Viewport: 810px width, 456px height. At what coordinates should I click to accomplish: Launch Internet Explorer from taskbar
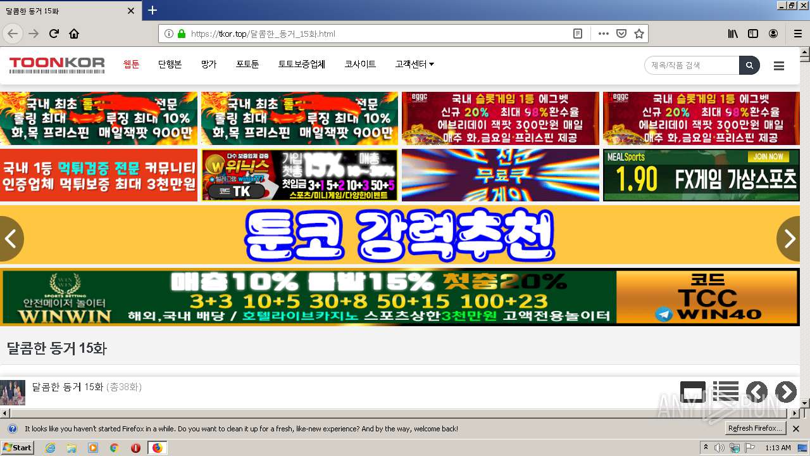coord(50,448)
